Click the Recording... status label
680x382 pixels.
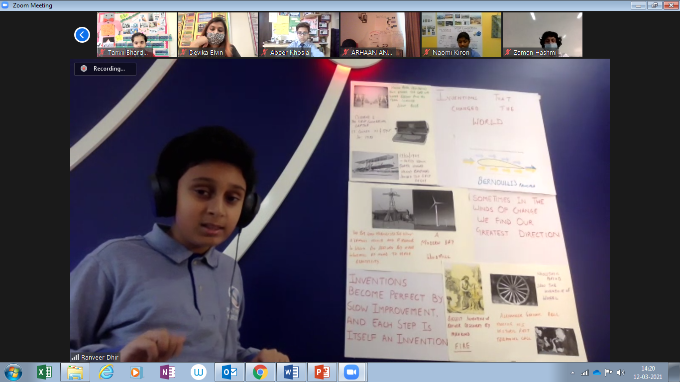(x=109, y=69)
